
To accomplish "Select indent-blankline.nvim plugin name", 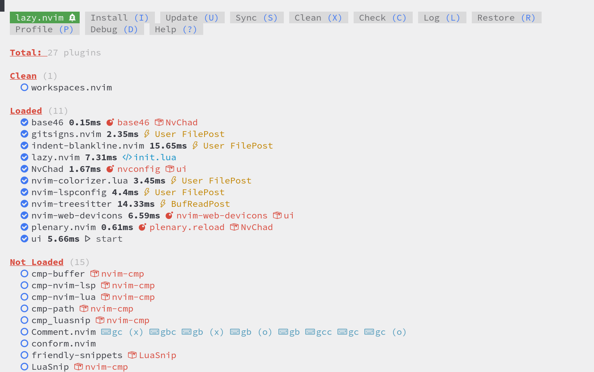I will pos(88,145).
